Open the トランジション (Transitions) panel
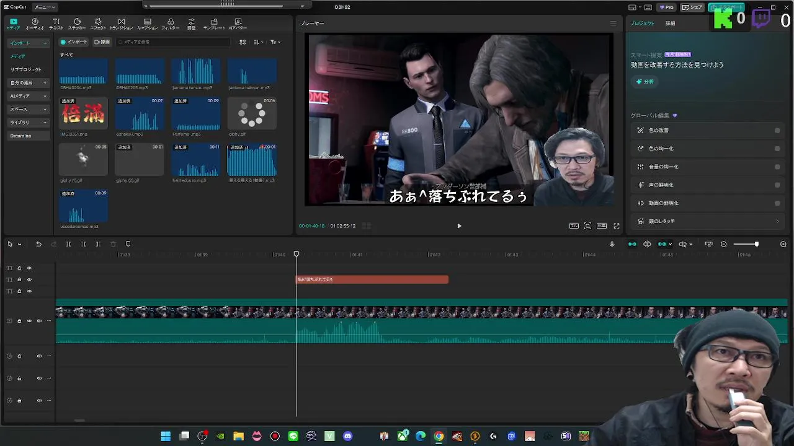Viewport: 794px width, 446px height. [121, 24]
